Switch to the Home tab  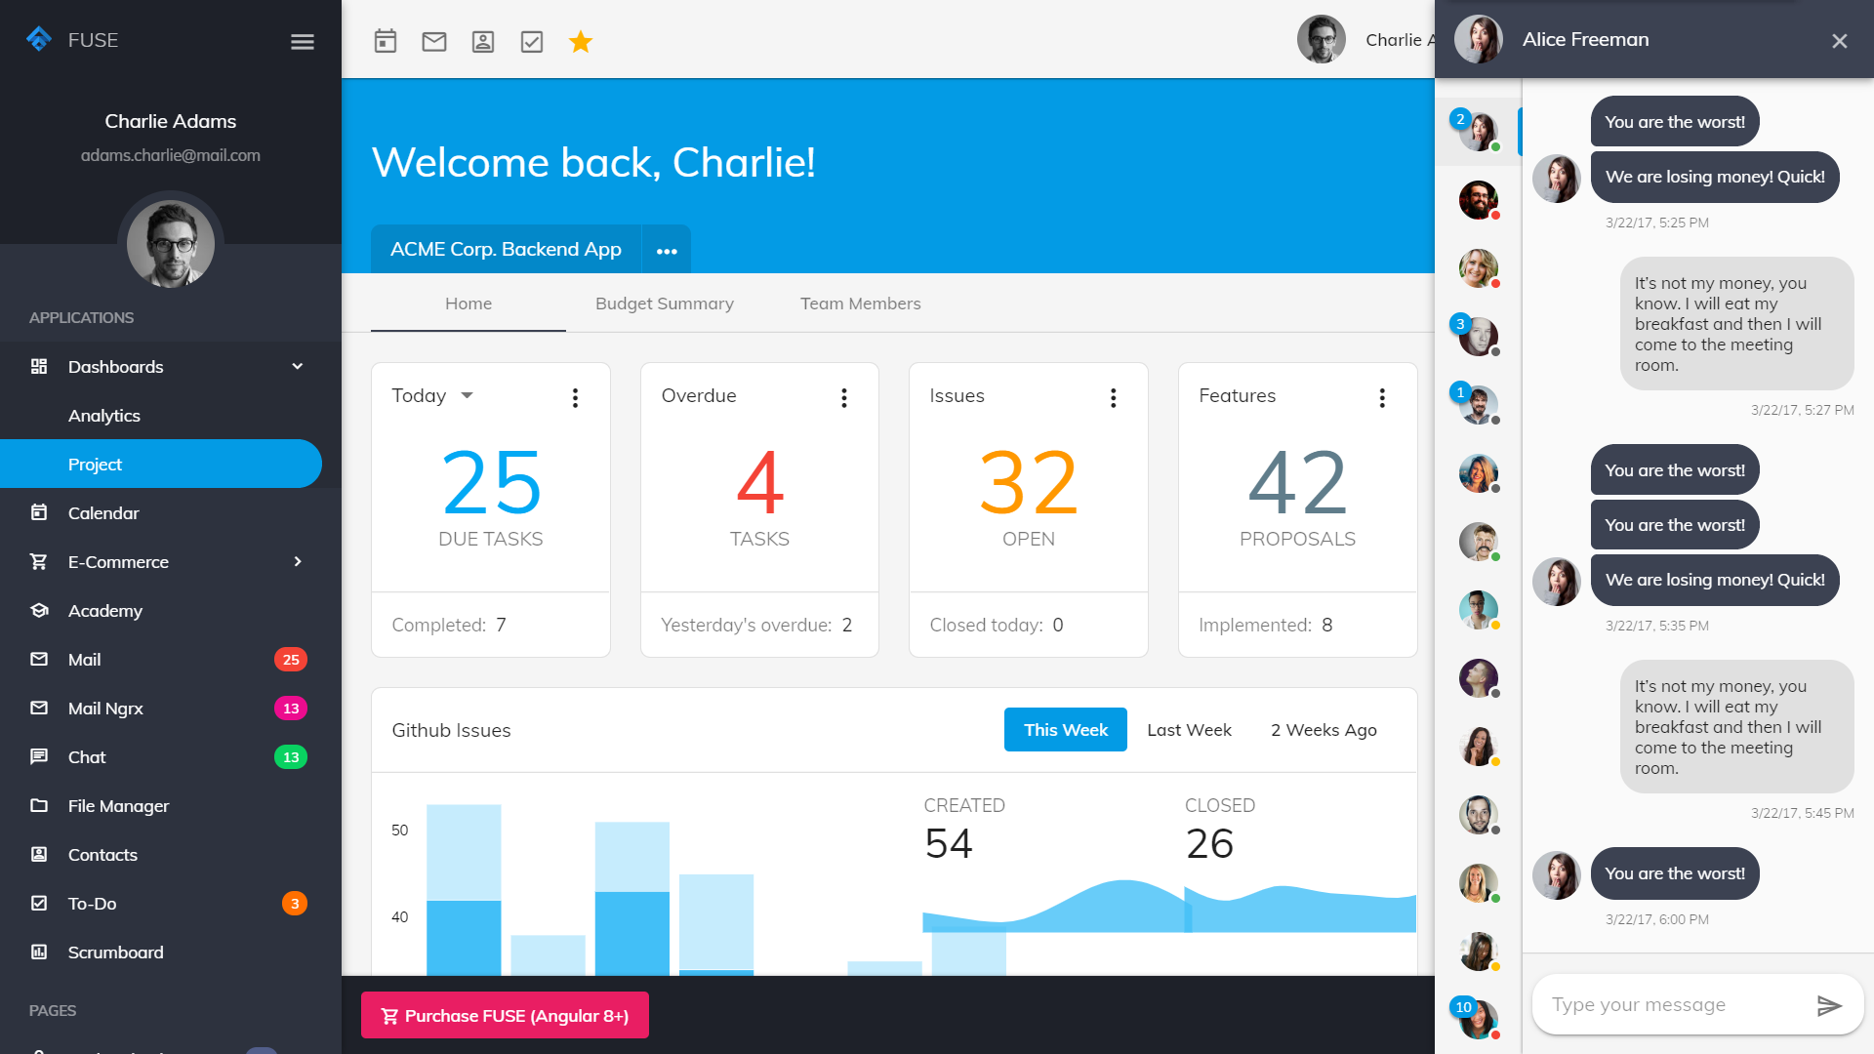click(x=468, y=304)
